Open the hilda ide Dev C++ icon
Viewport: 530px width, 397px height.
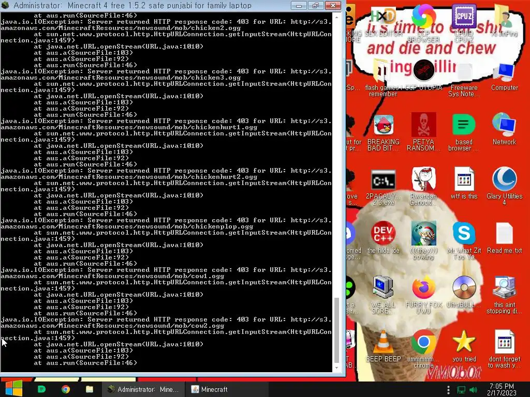(384, 234)
